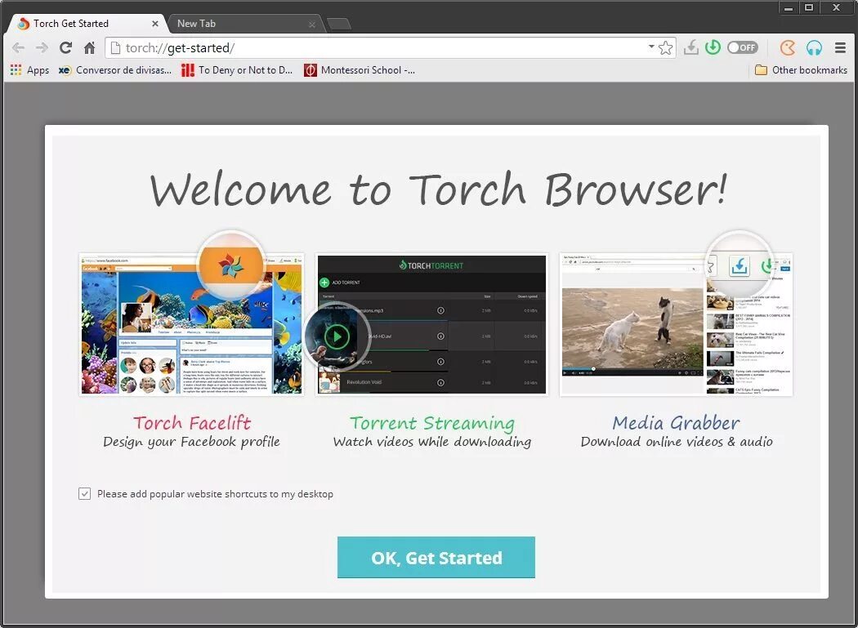The height and width of the screenshot is (628, 858).
Task: Toggle the OFF switch in the toolbar
Action: pos(743,47)
